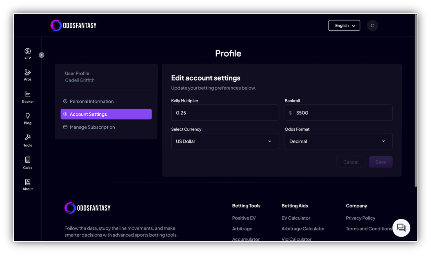The width and height of the screenshot is (431, 256).
Task: Open the +EV sidebar section
Action: point(27,53)
